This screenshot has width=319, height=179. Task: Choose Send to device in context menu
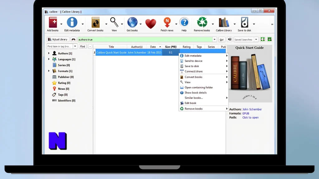coord(203,61)
